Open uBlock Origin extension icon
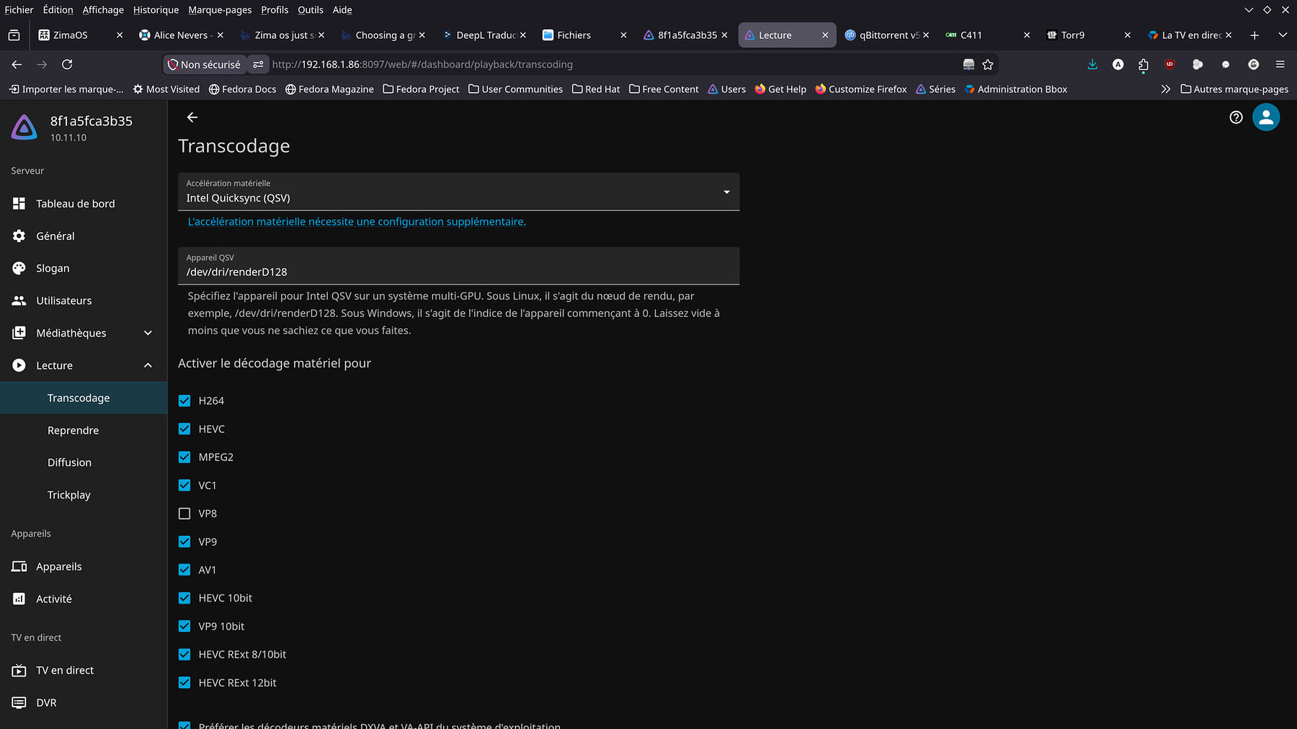The height and width of the screenshot is (729, 1297). (x=1169, y=65)
